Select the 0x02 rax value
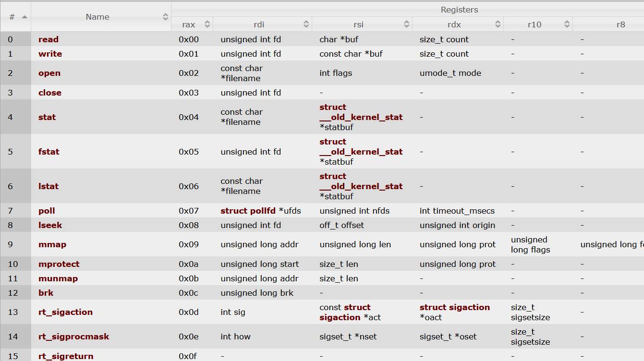 pos(189,73)
